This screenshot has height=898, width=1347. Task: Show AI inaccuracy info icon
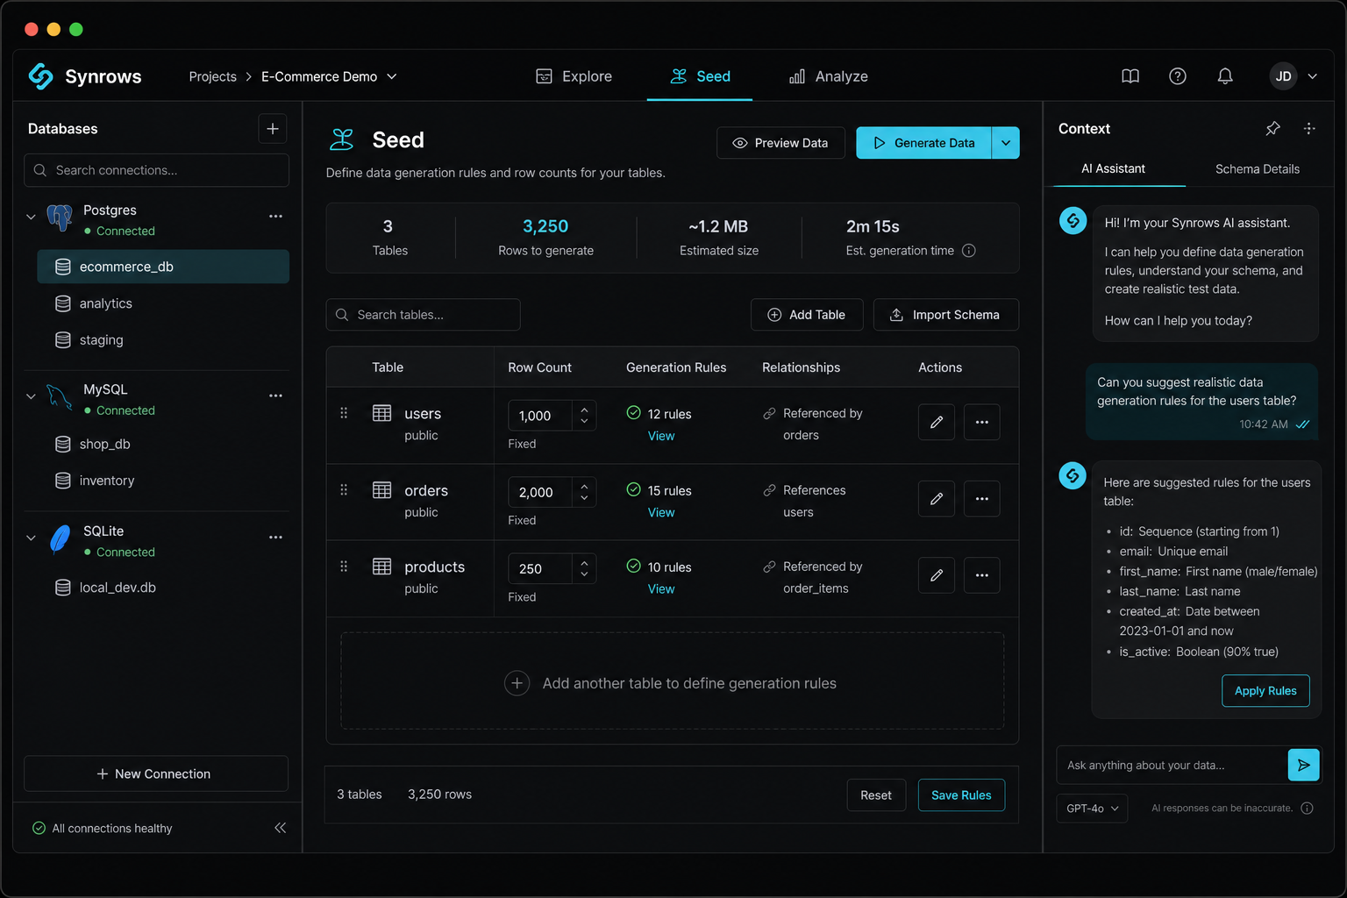pyautogui.click(x=1307, y=809)
